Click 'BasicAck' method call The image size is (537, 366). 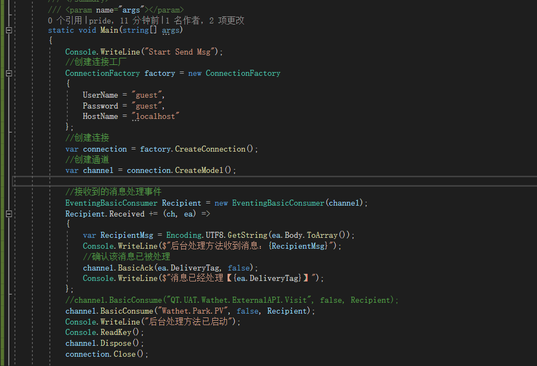click(x=136, y=268)
